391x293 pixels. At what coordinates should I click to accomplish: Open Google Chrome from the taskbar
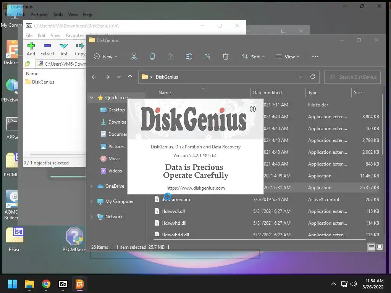coord(46,284)
